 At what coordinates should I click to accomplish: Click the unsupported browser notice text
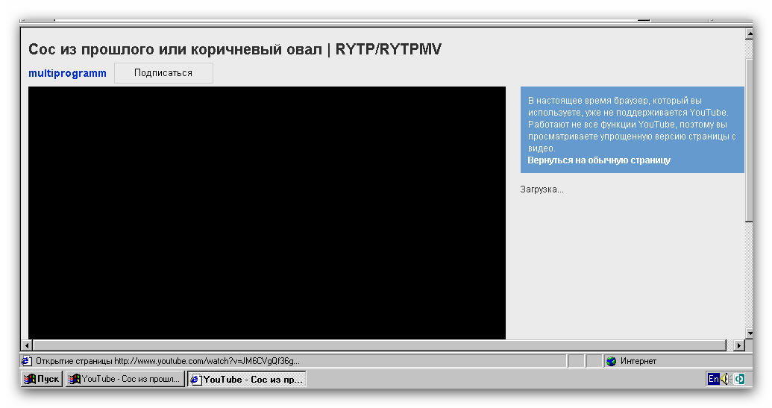[632, 124]
